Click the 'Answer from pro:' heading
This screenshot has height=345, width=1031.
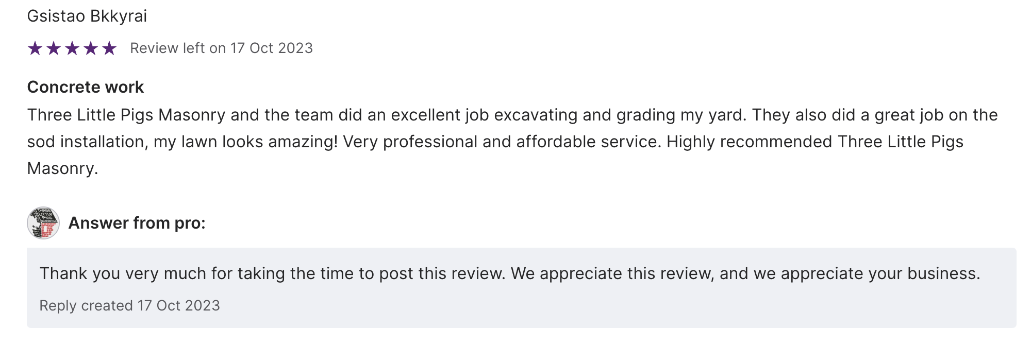coord(137,223)
